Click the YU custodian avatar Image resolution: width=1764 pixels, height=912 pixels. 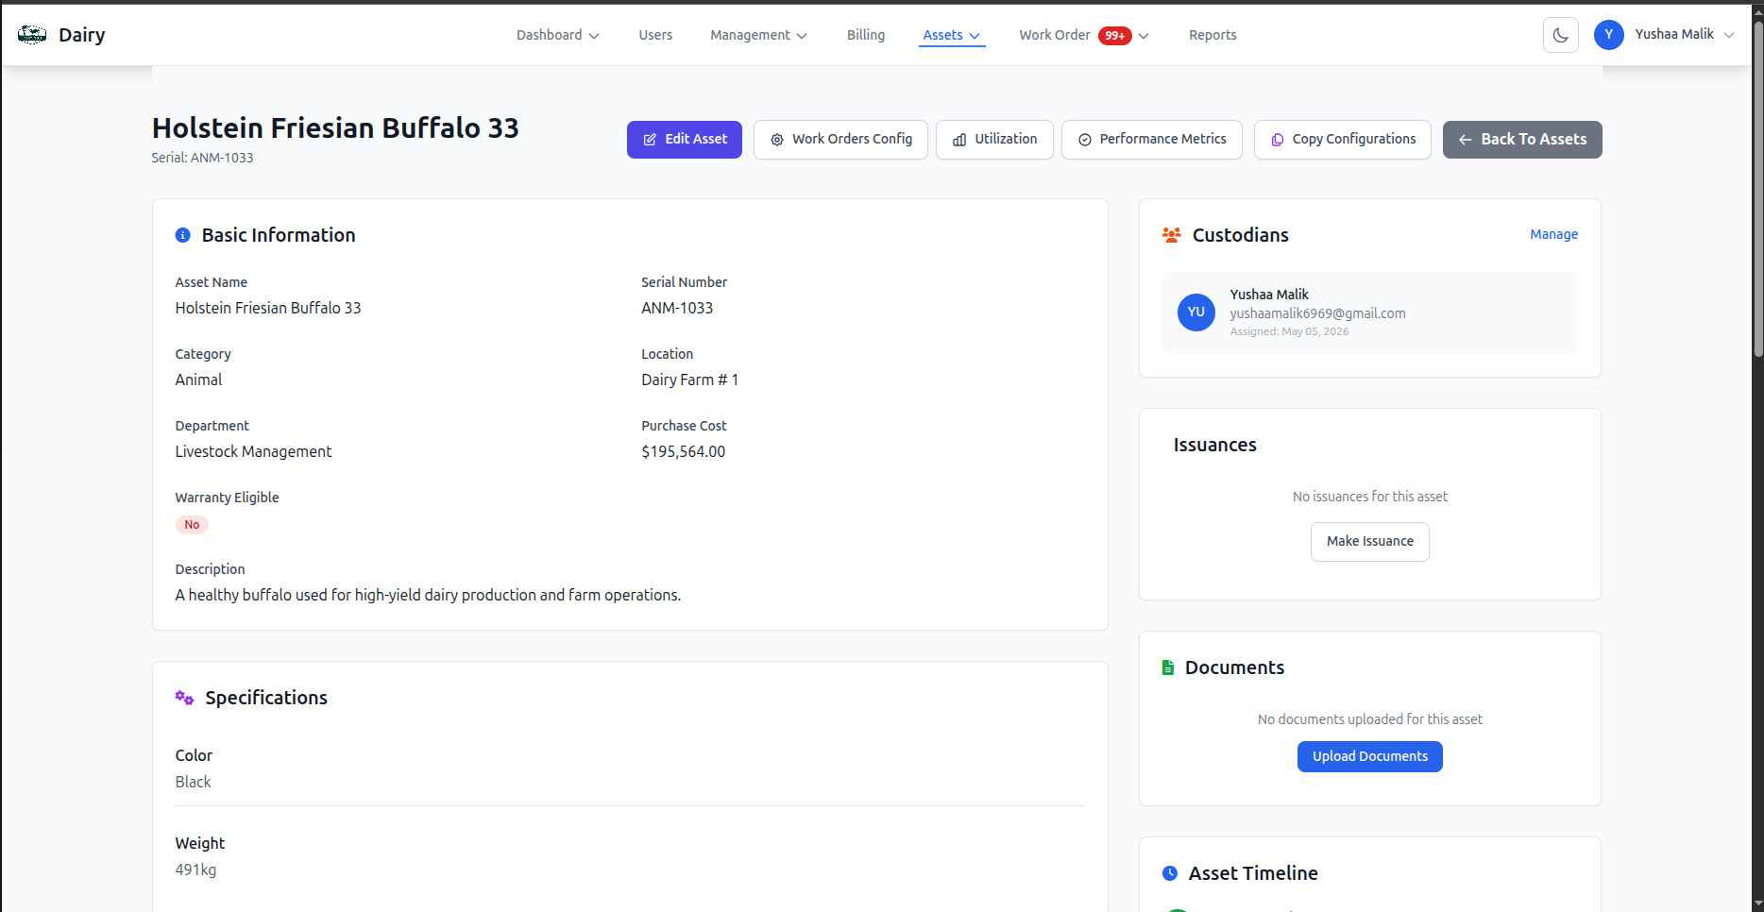coord(1196,312)
